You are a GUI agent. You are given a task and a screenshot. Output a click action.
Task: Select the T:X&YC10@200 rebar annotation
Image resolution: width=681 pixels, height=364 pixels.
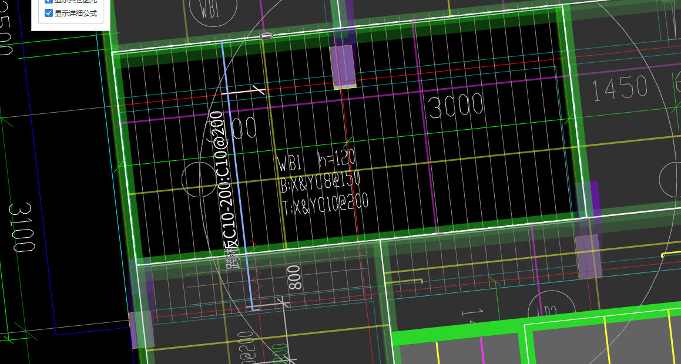(x=326, y=204)
